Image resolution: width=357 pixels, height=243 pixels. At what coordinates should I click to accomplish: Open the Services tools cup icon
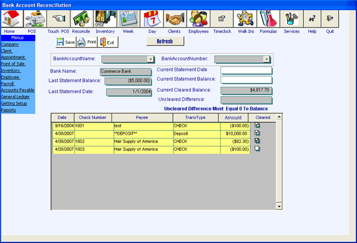click(x=291, y=19)
